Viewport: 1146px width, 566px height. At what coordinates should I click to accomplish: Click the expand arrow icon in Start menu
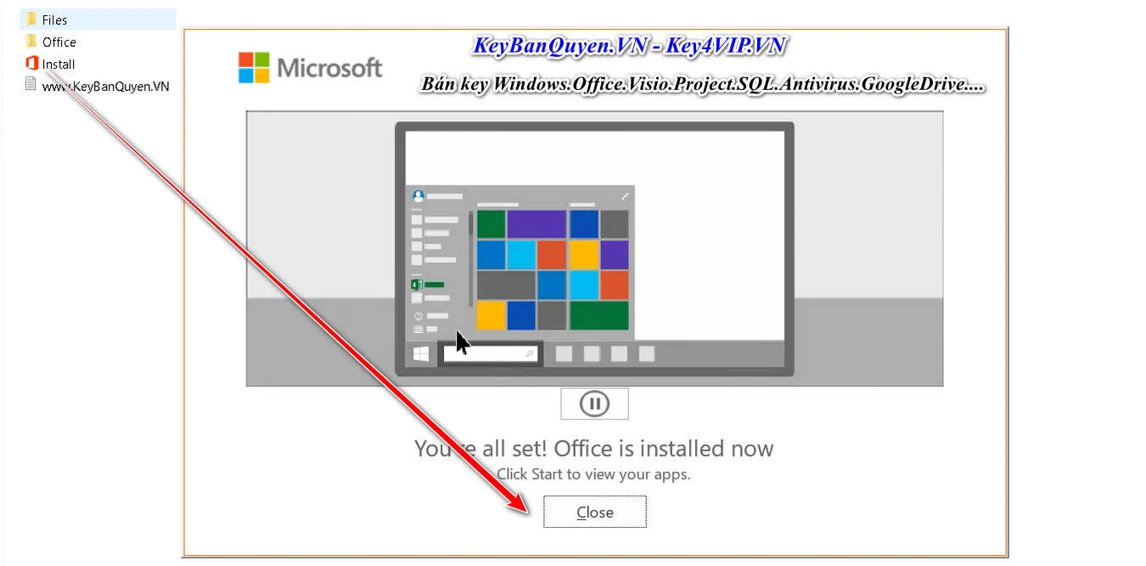click(625, 196)
